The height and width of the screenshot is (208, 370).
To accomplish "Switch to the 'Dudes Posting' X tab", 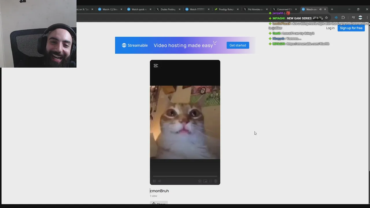I will (x=168, y=9).
